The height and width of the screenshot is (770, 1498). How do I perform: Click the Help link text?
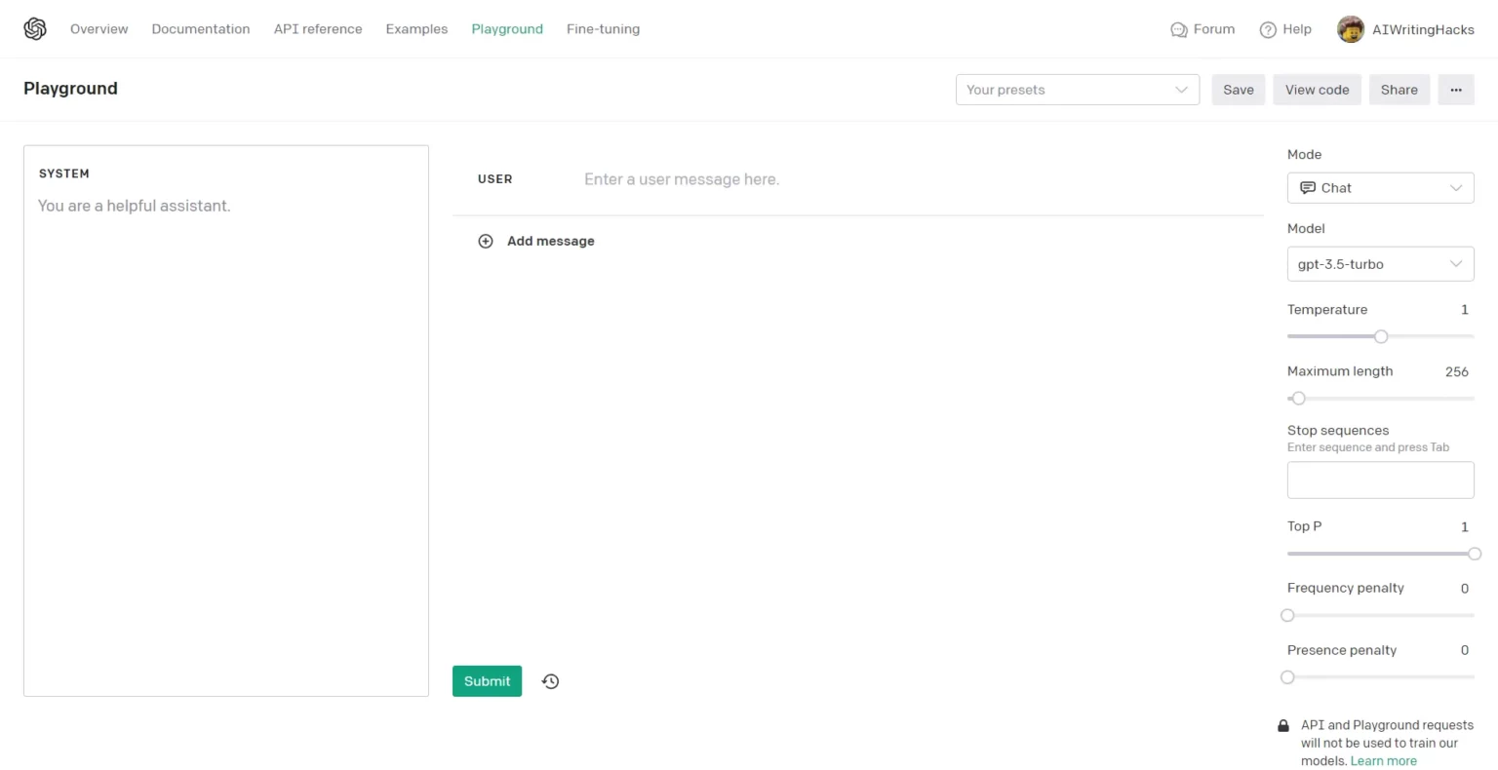1297,29
